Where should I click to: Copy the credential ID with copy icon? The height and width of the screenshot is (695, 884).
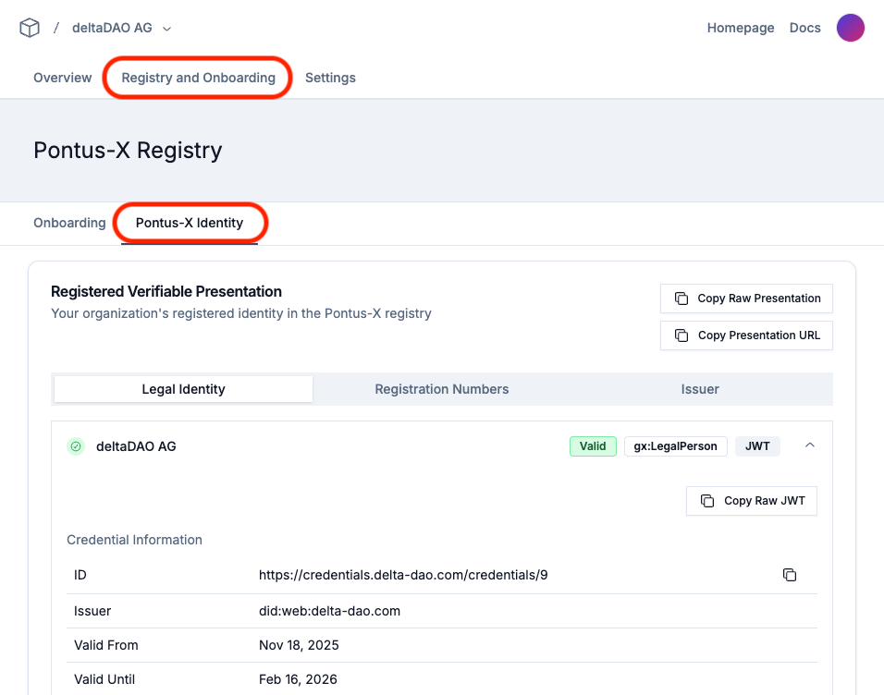click(x=789, y=575)
